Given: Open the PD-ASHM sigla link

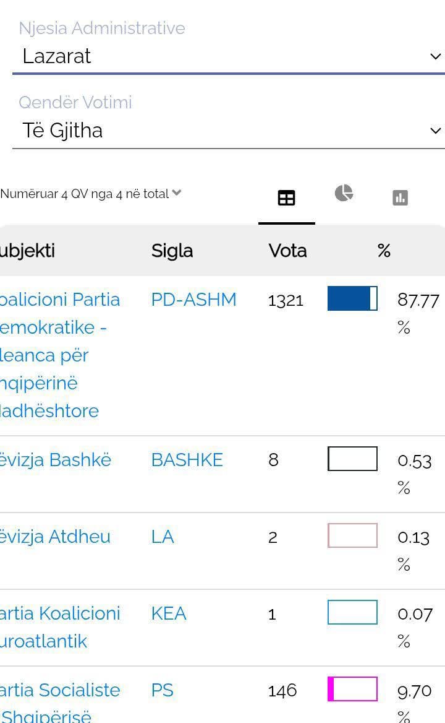Looking at the screenshot, I should tap(193, 300).
